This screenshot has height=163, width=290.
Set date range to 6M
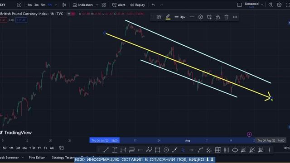(x=24, y=148)
